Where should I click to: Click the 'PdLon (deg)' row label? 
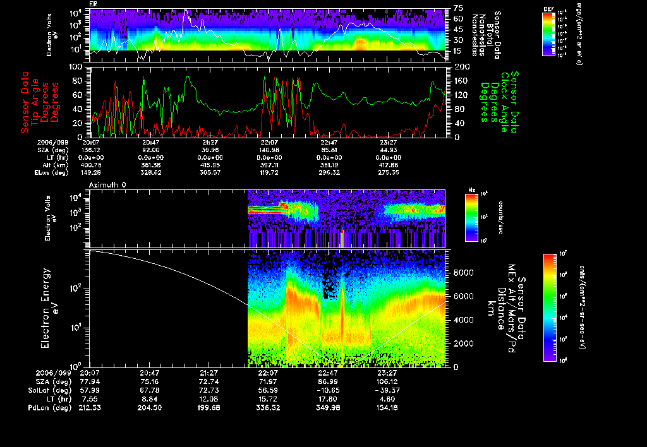coord(50,407)
